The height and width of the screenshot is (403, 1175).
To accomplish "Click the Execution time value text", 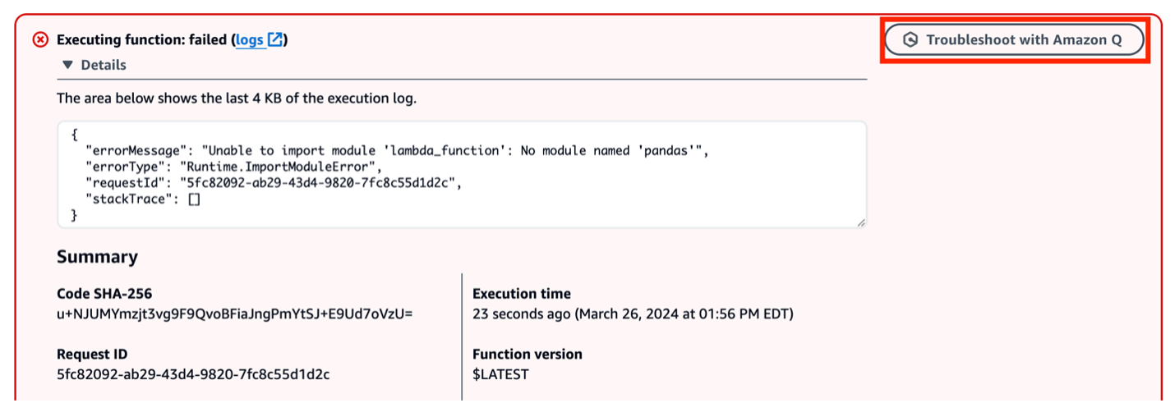I will pos(633,314).
